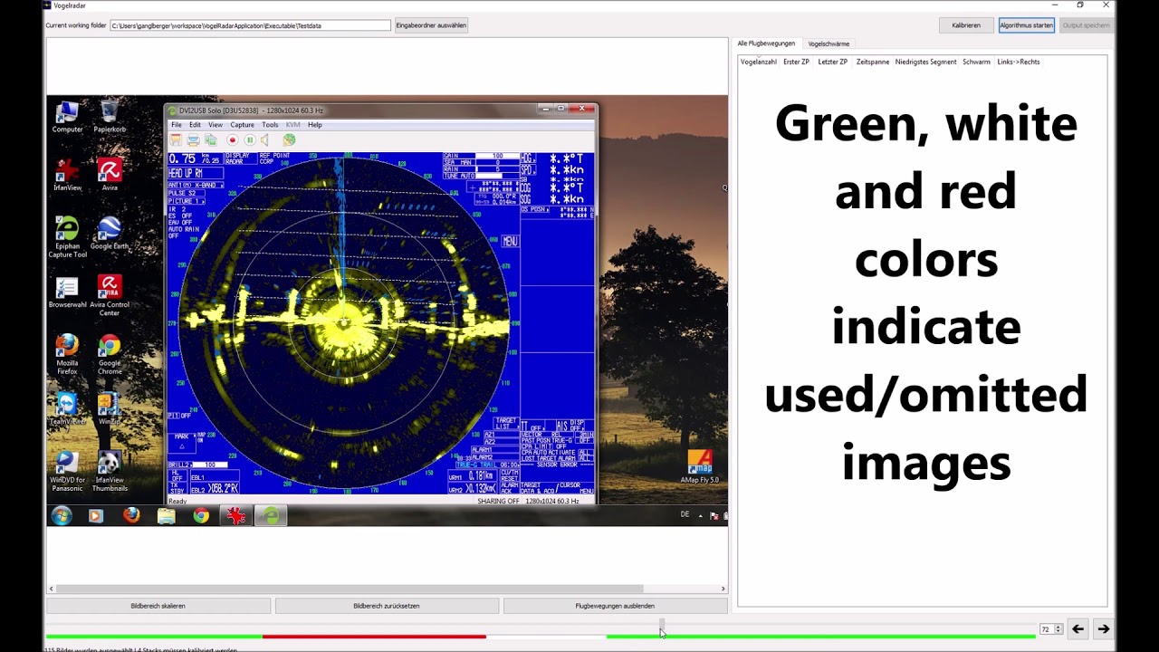Open the Papierkorb recycle bin icon

click(110, 118)
